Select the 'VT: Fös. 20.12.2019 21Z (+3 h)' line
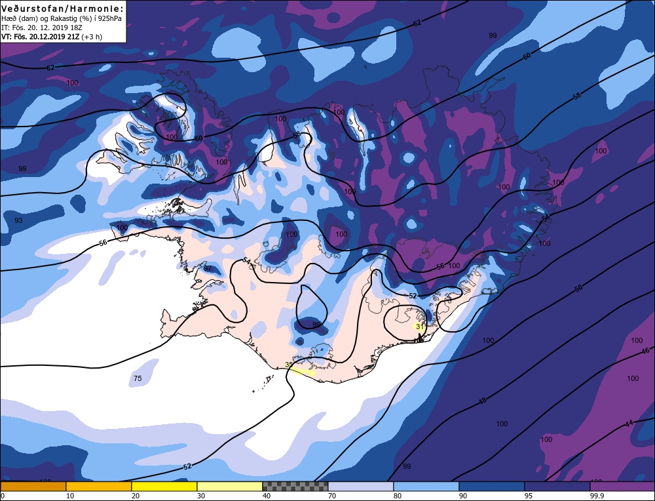Image resolution: width=655 pixels, height=501 pixels. 52,37
